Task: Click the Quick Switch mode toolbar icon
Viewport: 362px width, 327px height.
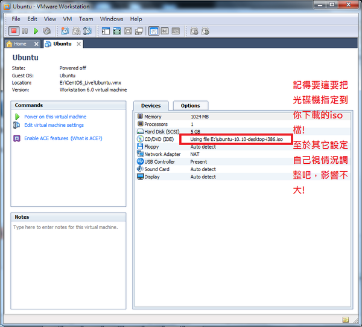Action: tap(117, 31)
